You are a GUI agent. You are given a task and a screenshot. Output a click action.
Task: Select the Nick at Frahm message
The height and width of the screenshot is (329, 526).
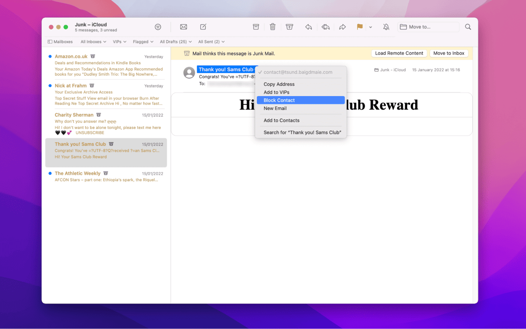coord(106,94)
